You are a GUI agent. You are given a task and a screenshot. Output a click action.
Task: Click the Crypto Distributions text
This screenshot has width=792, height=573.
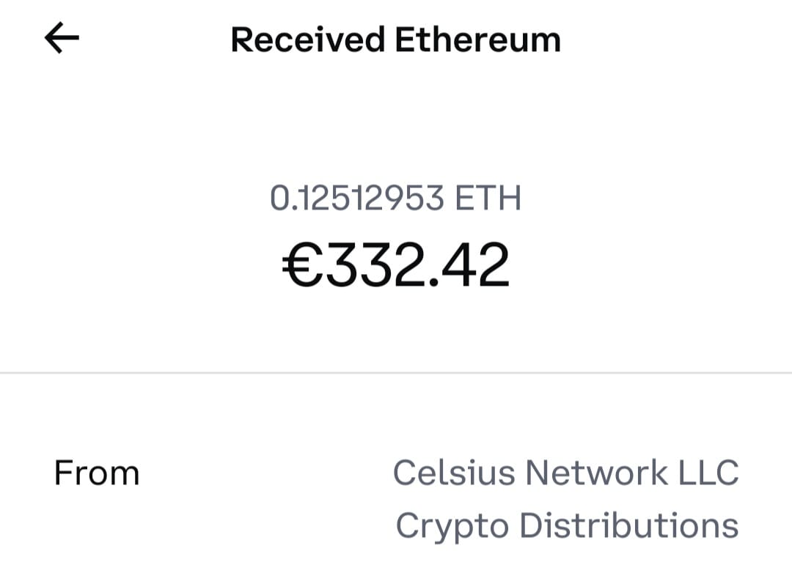coord(567,525)
